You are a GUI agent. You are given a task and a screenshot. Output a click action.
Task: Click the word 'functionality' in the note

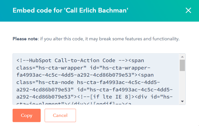166,39
